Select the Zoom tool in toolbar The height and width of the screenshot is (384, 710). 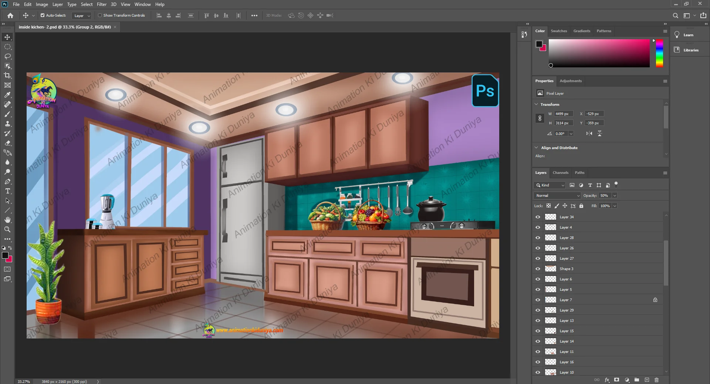pyautogui.click(x=7, y=229)
